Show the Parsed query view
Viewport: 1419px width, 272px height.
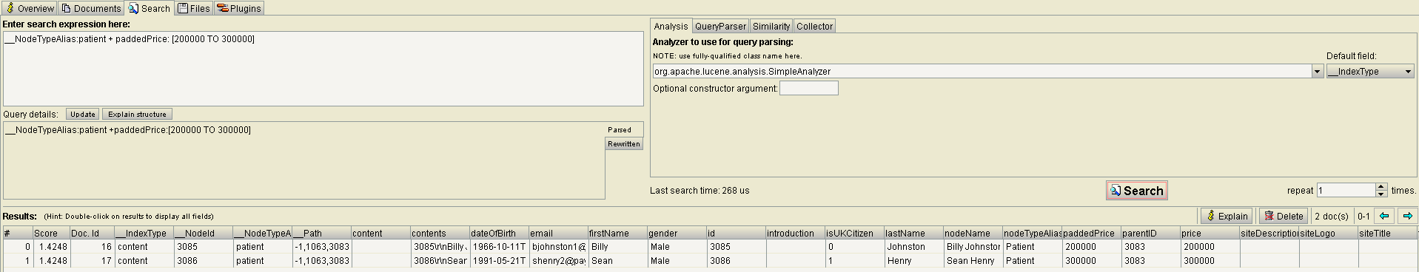tap(624, 129)
